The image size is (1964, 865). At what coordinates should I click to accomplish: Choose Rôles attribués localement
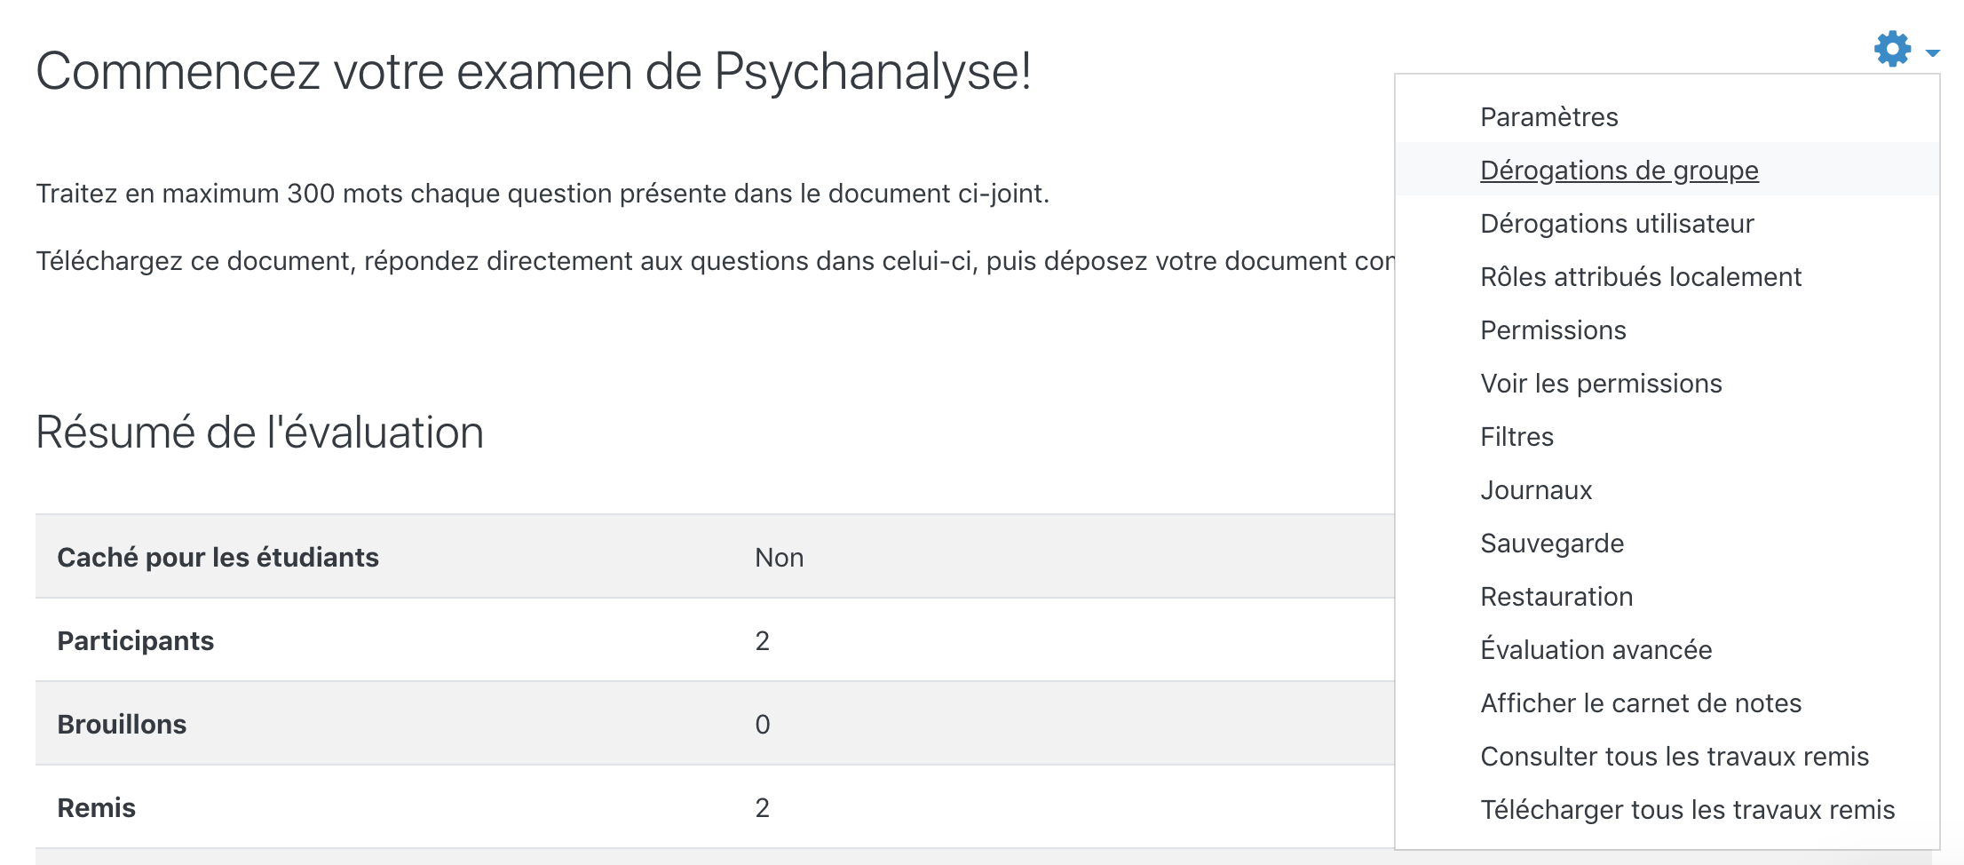[1641, 277]
